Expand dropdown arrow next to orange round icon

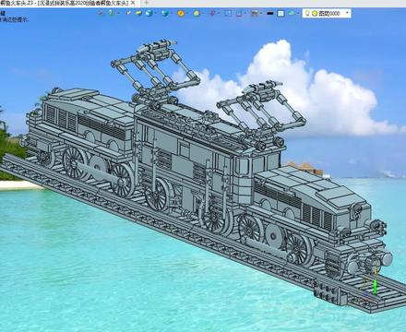pyautogui.click(x=187, y=13)
